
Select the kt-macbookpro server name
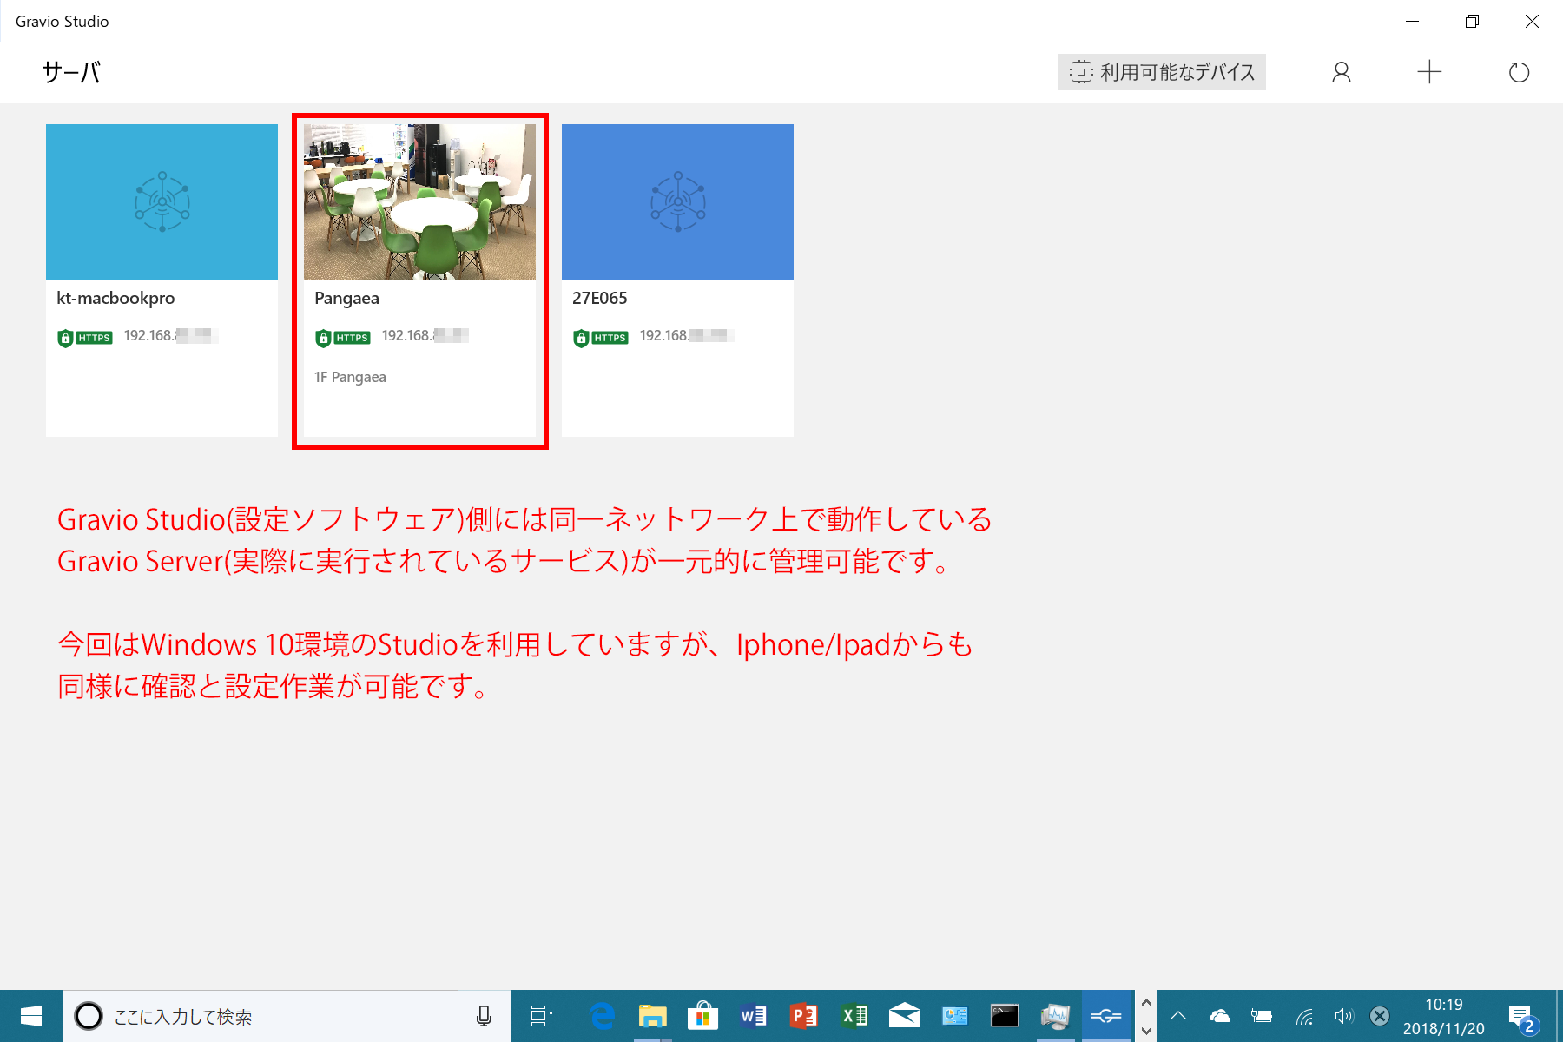(115, 298)
